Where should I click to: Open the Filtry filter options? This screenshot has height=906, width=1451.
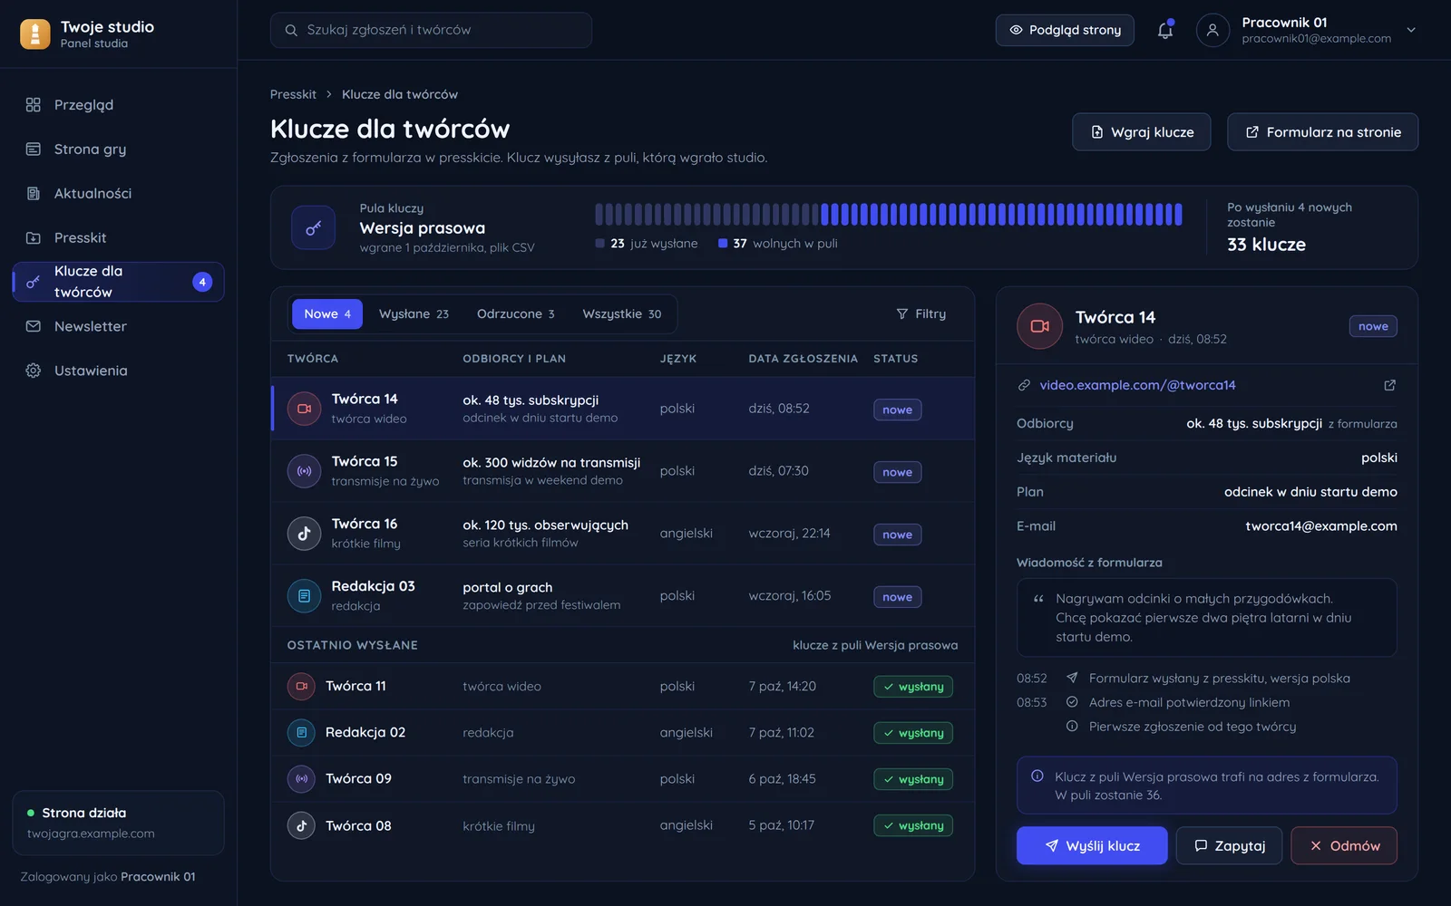click(921, 313)
